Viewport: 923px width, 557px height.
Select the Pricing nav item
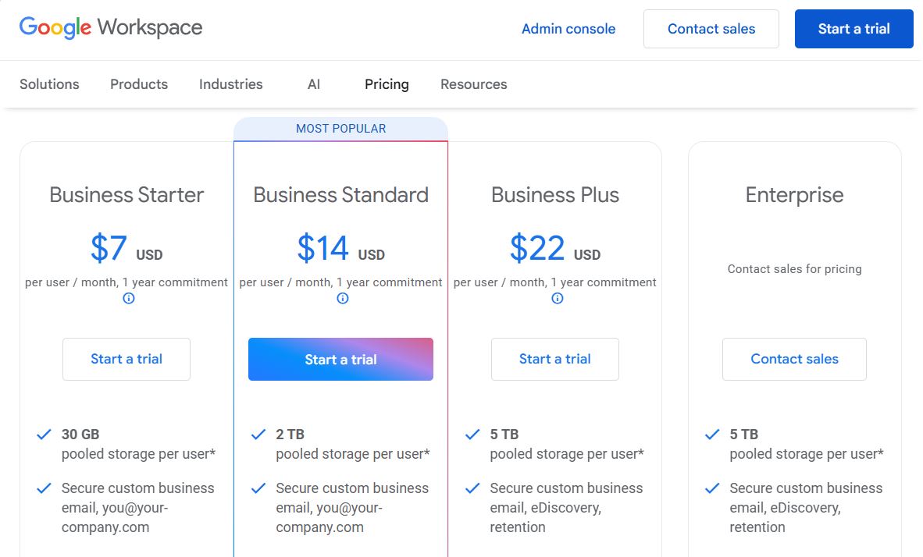(387, 84)
